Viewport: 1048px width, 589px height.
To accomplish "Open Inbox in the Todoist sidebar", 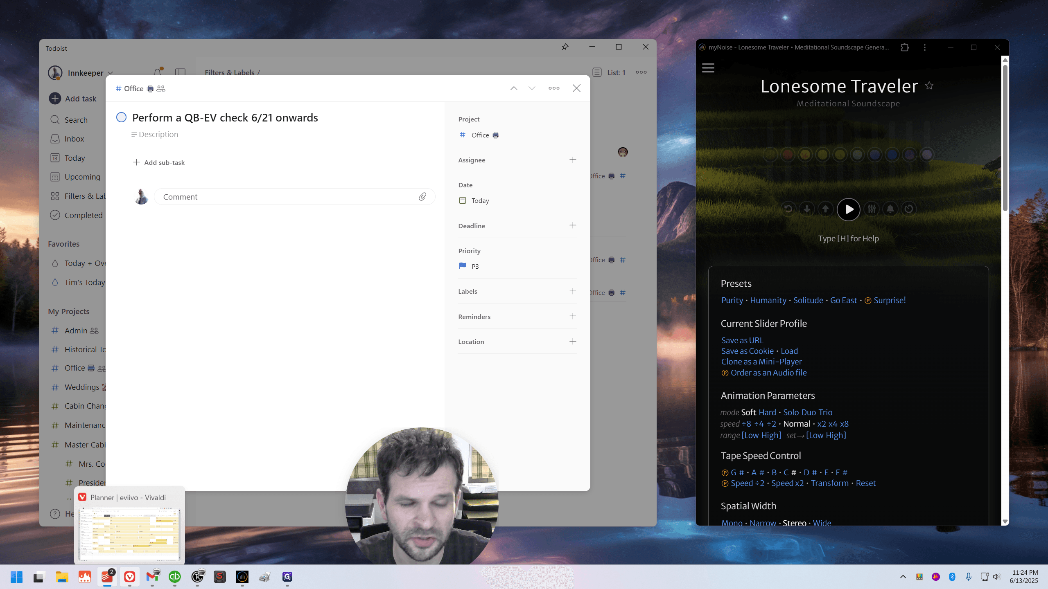I will [74, 139].
